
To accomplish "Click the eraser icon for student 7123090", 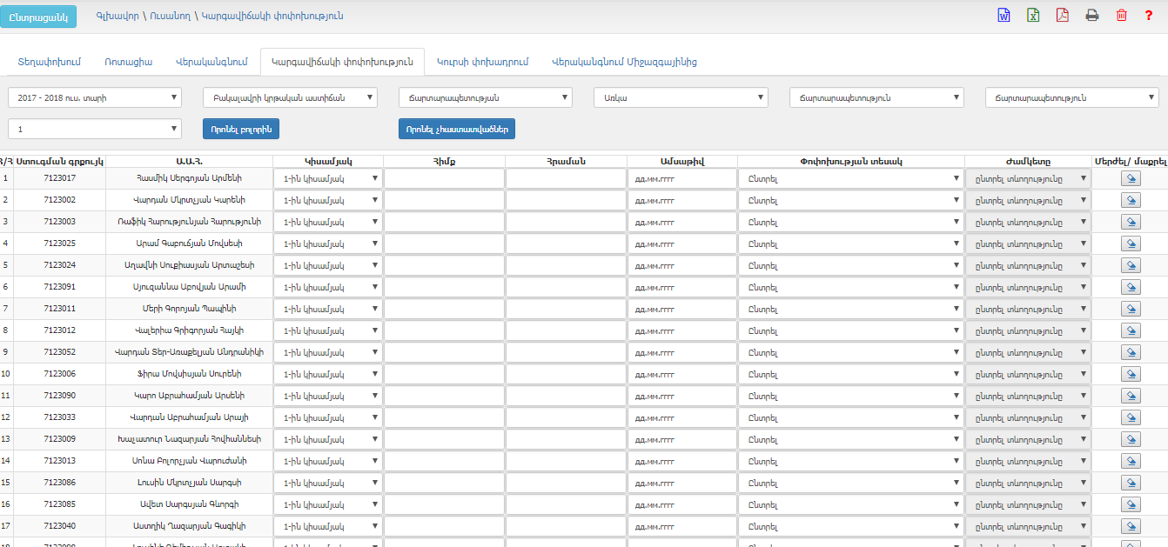I will (1130, 396).
